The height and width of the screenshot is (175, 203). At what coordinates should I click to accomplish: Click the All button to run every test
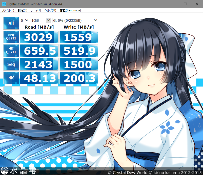11,23
